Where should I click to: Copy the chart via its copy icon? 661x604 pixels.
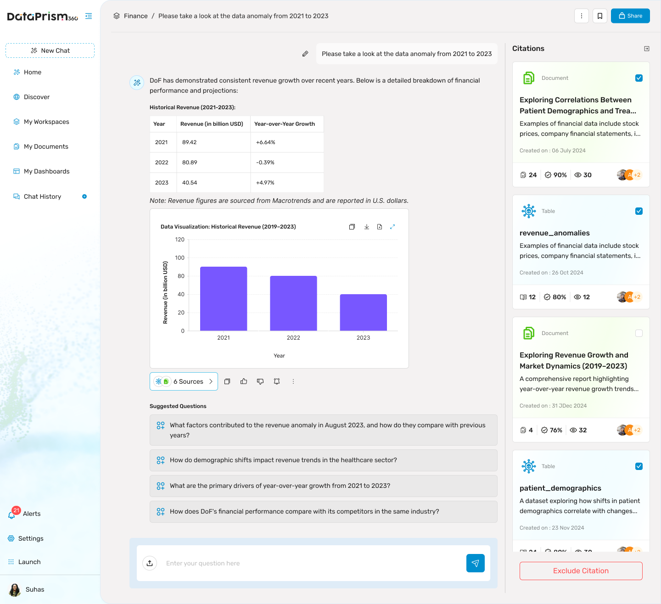(352, 227)
